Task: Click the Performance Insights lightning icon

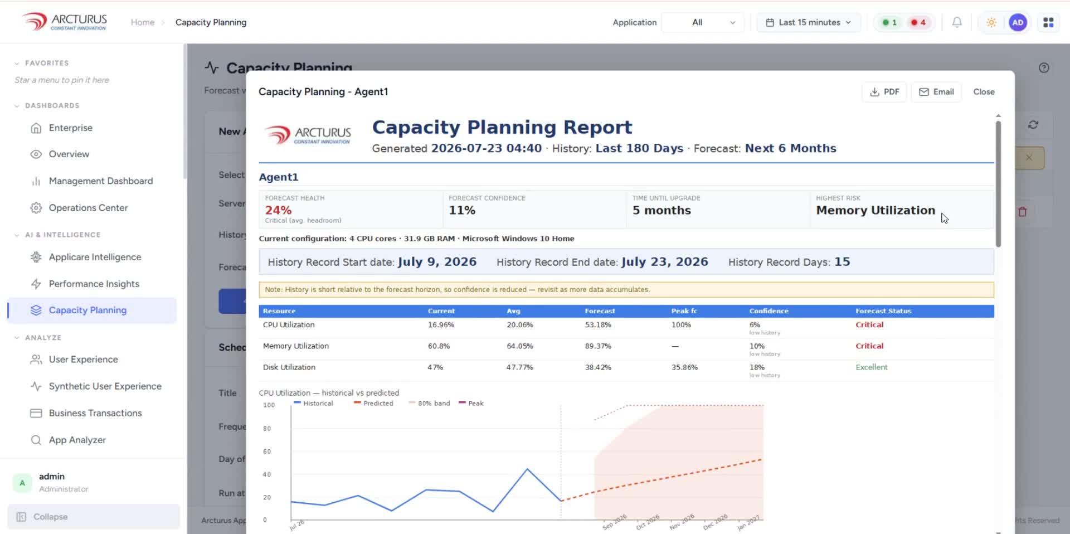Action: 36,284
